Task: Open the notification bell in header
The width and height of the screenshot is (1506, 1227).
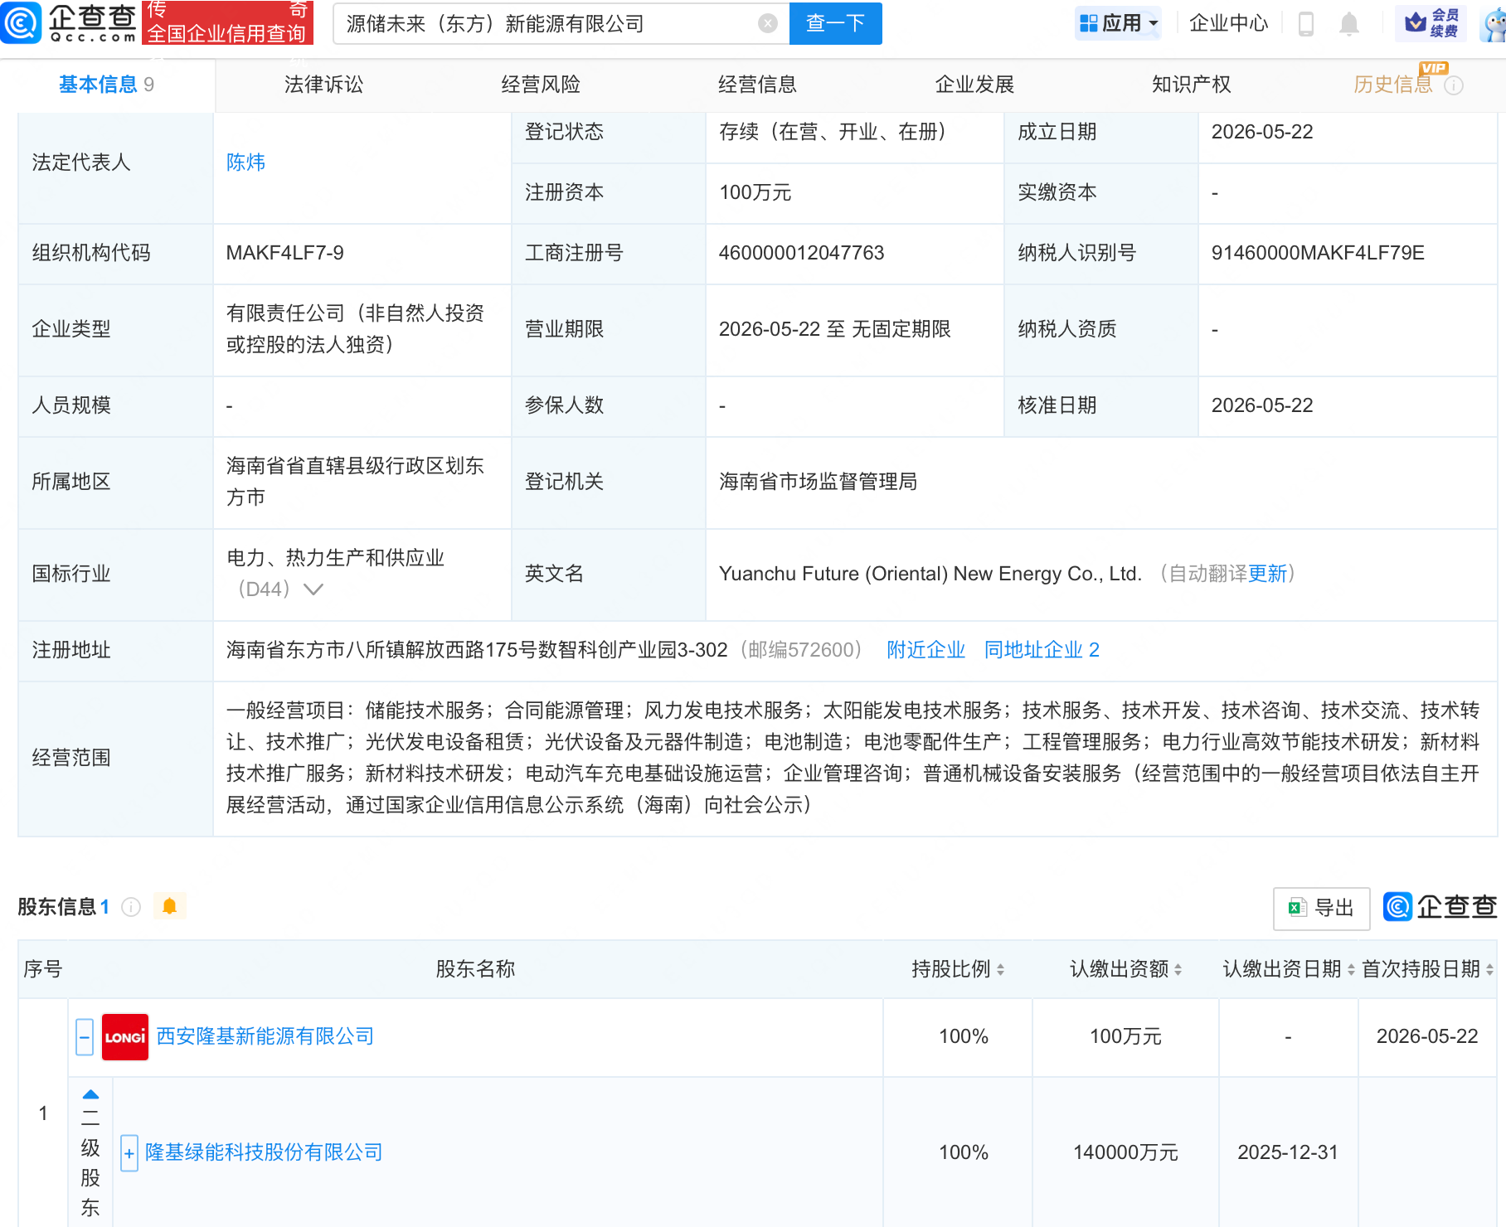Action: [1349, 24]
